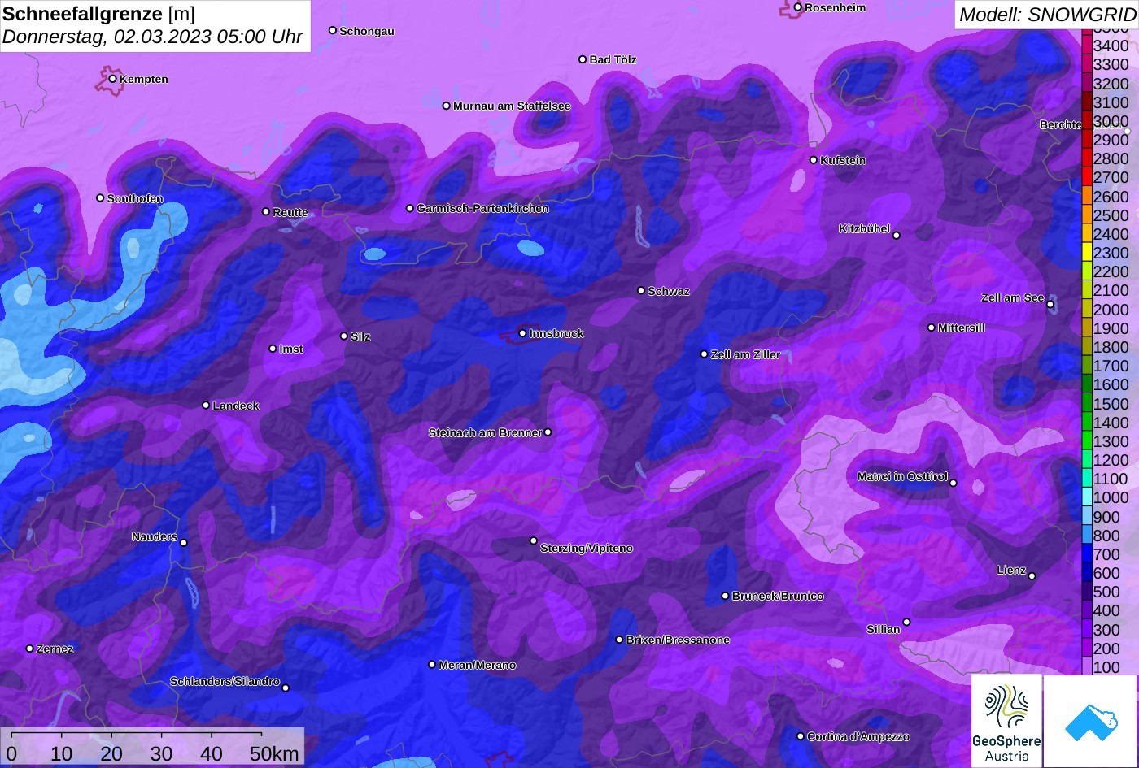Viewport: 1139px width, 768px height.
Task: Click the 50km scale bar label
Action: pos(274,753)
